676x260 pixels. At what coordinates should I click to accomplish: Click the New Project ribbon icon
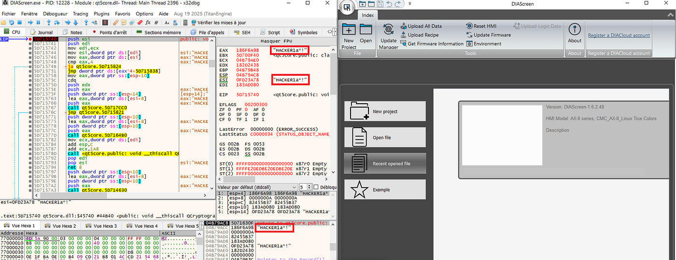click(349, 29)
